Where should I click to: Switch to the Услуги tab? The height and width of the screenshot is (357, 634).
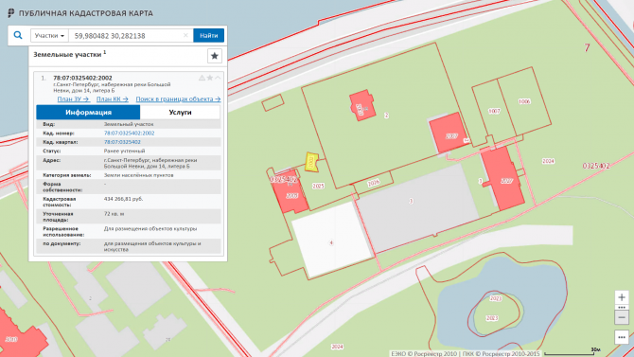[x=180, y=112]
